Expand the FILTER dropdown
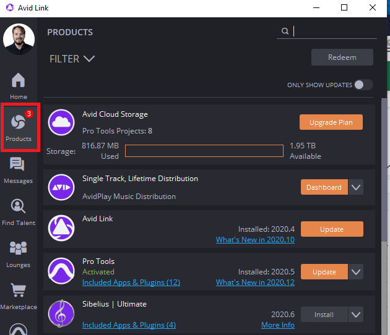This screenshot has height=335, width=390. [x=72, y=59]
